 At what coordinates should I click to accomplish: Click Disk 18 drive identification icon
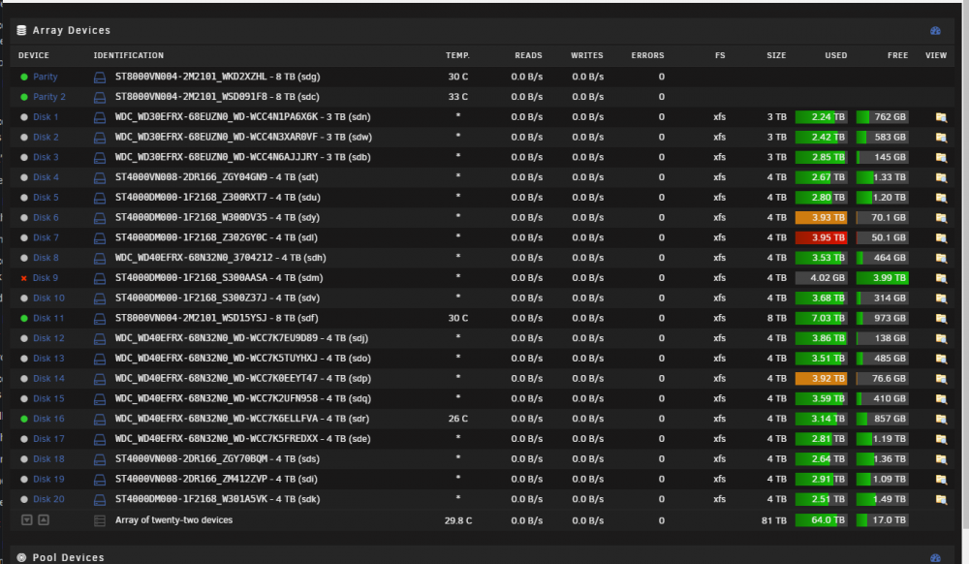pos(100,459)
